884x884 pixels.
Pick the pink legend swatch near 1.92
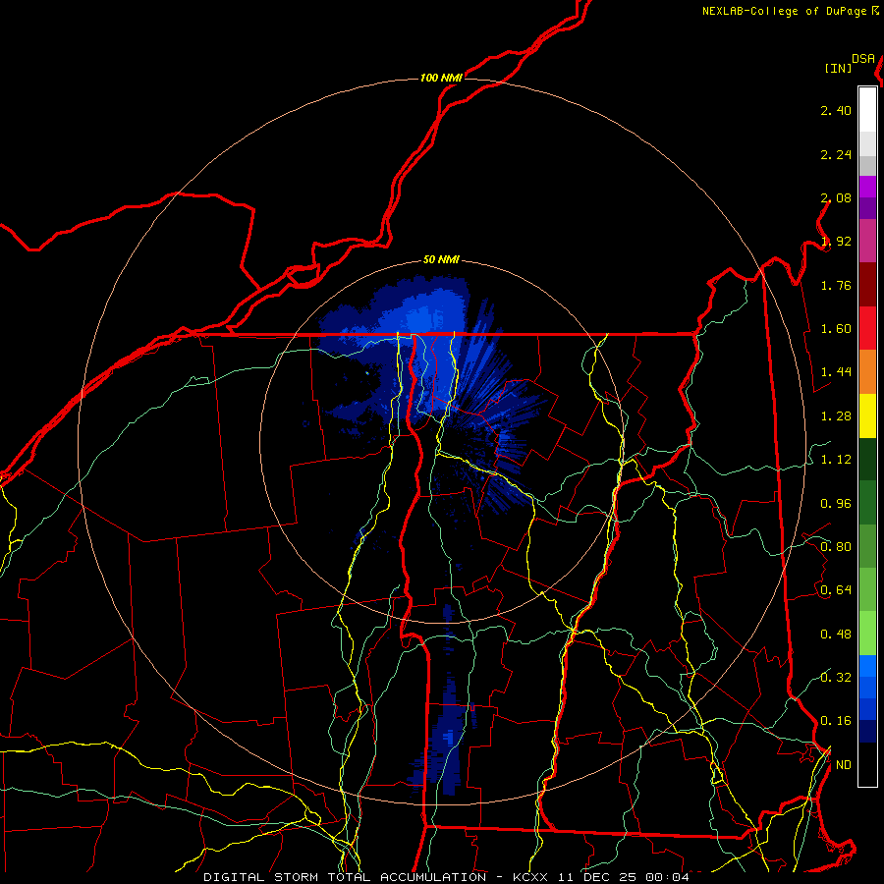(x=867, y=241)
